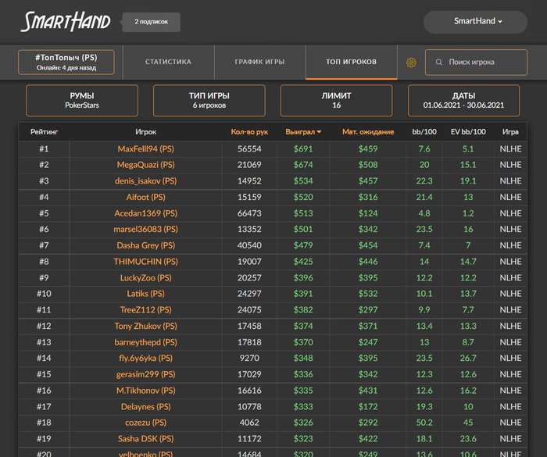Open the SmartHand account dropdown
The image size is (547, 457).
(x=478, y=21)
